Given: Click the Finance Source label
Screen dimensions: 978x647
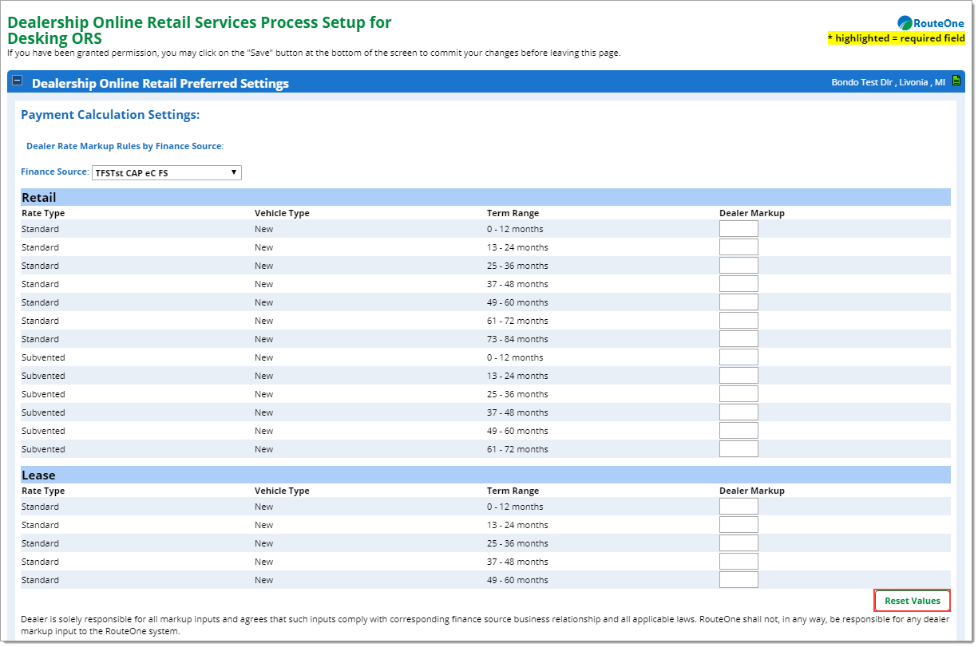Looking at the screenshot, I should click(x=54, y=172).
